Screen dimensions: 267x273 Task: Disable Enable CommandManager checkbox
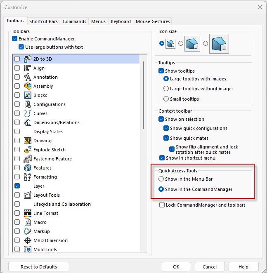pyautogui.click(x=15, y=39)
